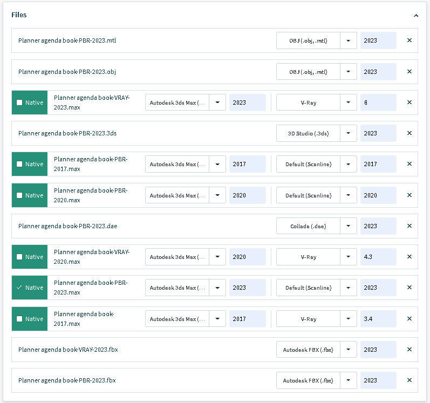The image size is (430, 403).
Task: Uncheck Native on Planner agenda book-PBR-2023.max
Action: pos(20,288)
